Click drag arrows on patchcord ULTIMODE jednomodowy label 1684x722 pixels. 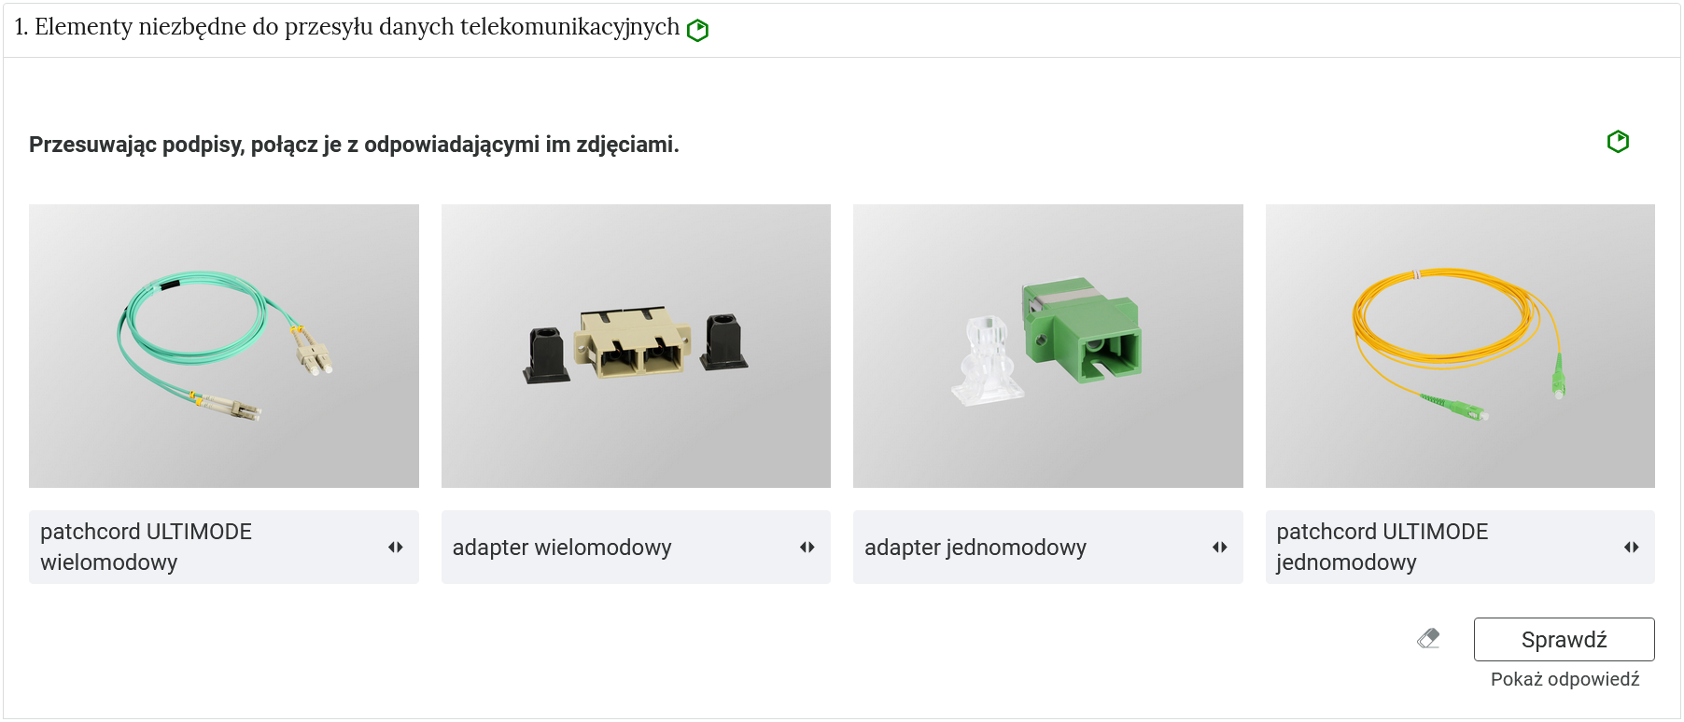(1632, 548)
